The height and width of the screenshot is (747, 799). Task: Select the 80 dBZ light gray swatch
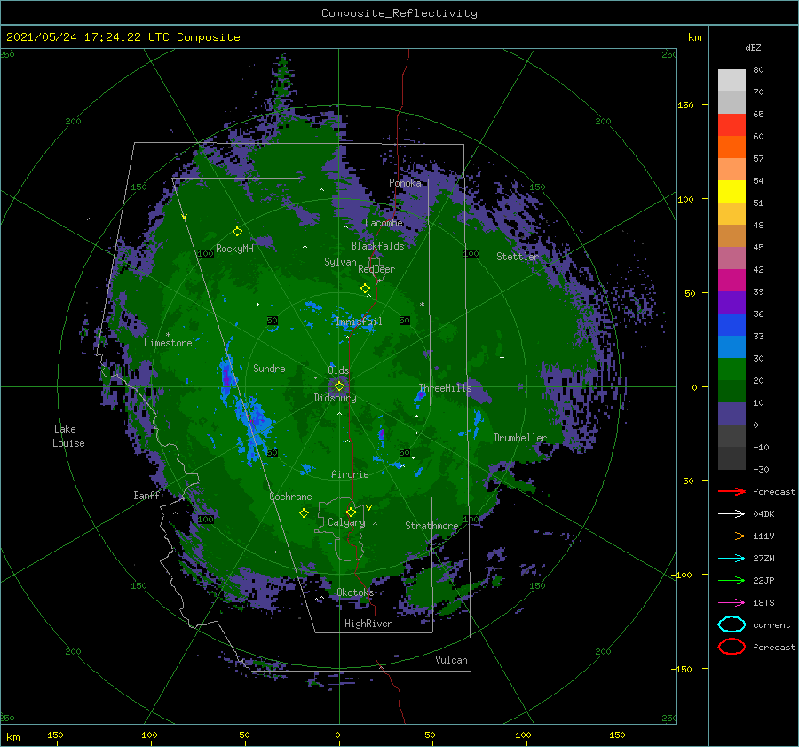[732, 80]
